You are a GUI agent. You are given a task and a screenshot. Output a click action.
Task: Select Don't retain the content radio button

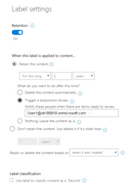click(12, 129)
